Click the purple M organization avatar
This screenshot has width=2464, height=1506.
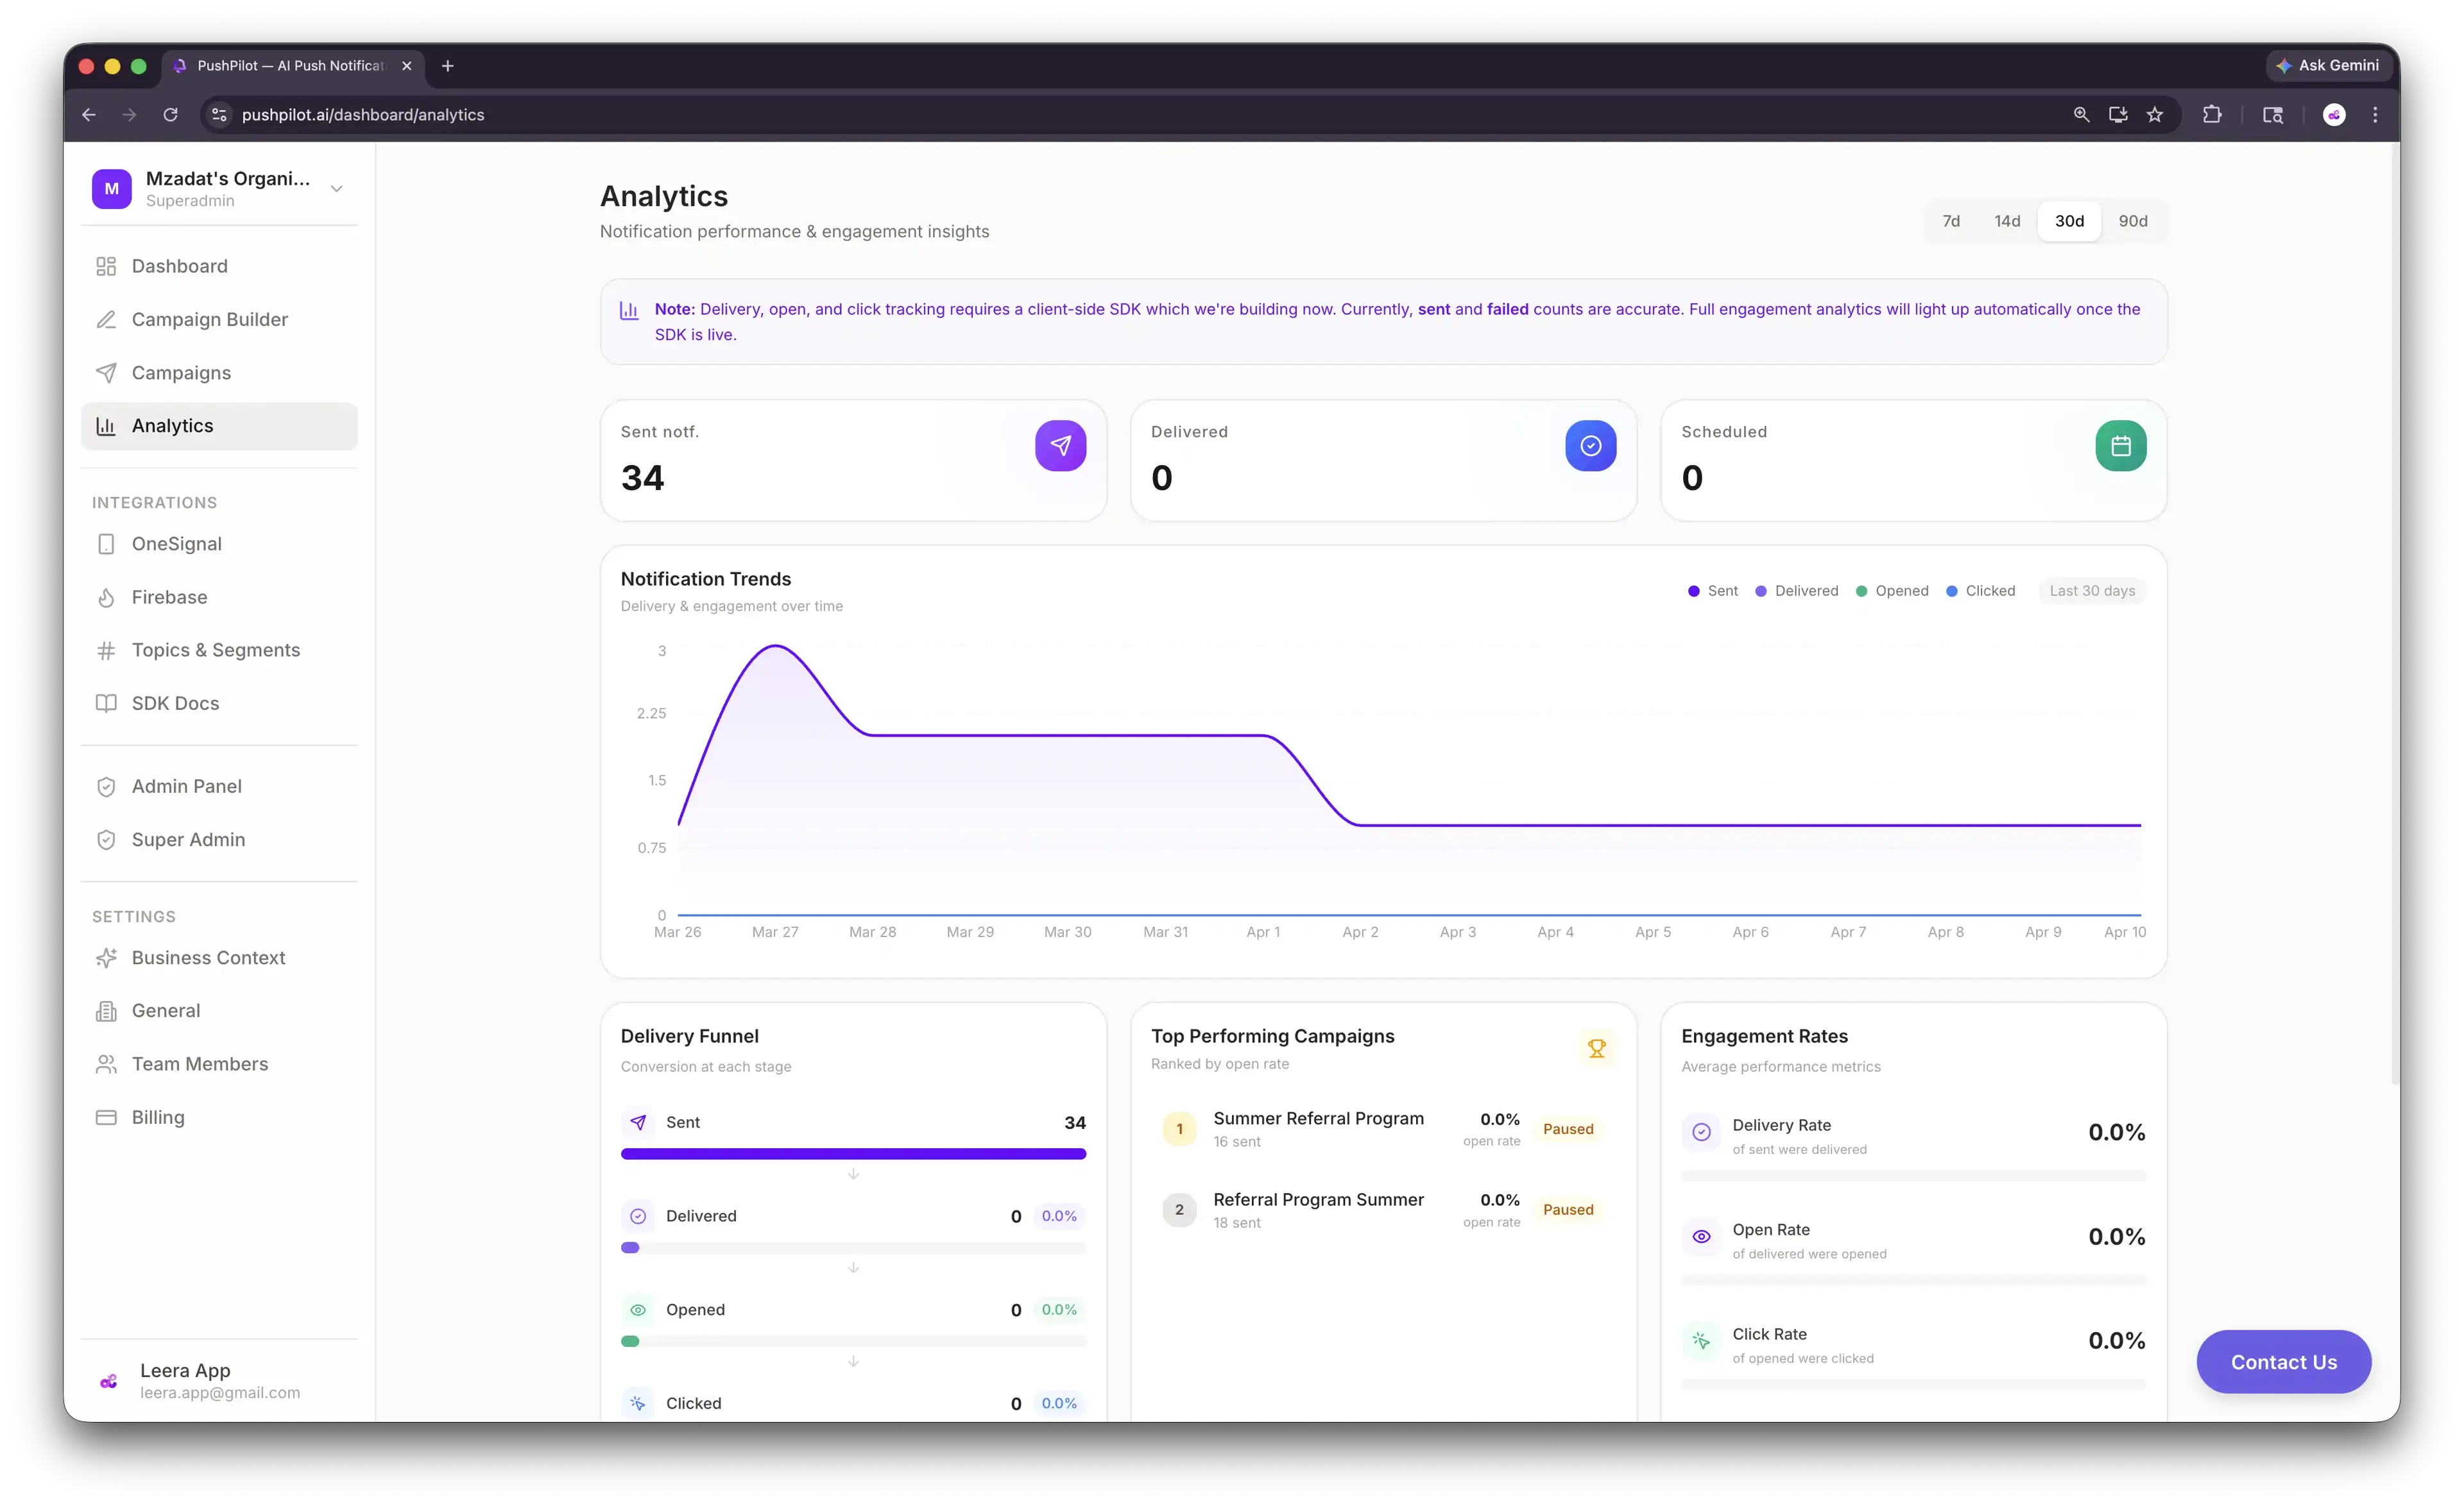(112, 189)
